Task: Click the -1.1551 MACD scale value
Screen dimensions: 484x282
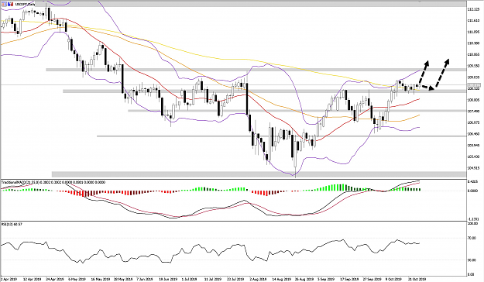Action: (x=473, y=218)
